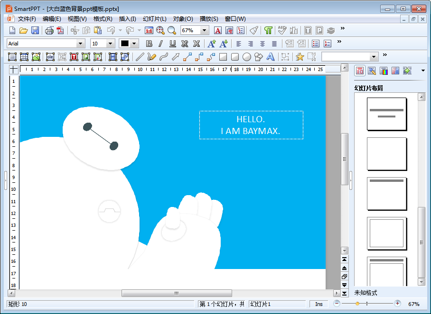
Task: Select the freehand scribble tool
Action: (x=152, y=57)
